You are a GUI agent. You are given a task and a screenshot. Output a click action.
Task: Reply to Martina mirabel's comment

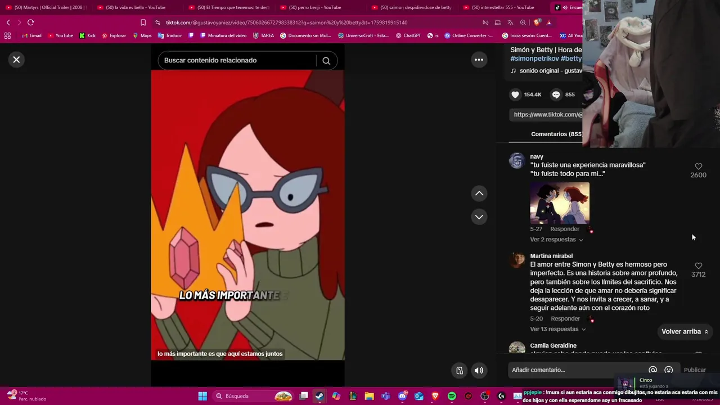tap(565, 318)
